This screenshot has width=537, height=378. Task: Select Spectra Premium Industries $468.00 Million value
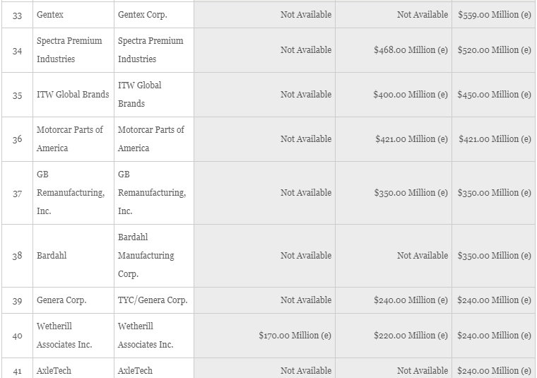tap(411, 50)
